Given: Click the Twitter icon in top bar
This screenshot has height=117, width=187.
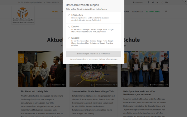Looking at the screenshot, I should click(x=153, y=2).
